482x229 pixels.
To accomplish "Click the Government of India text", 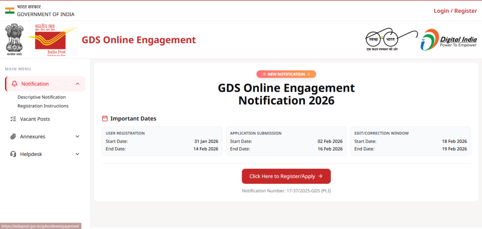I will 46,14.
